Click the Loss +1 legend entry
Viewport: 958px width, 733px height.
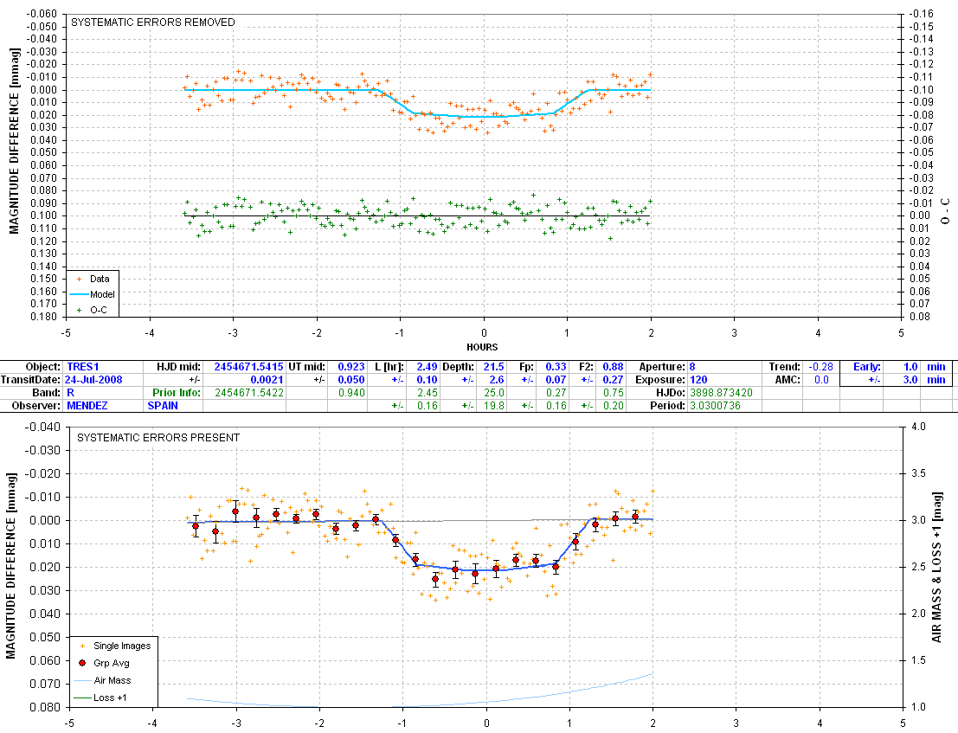click(x=100, y=697)
